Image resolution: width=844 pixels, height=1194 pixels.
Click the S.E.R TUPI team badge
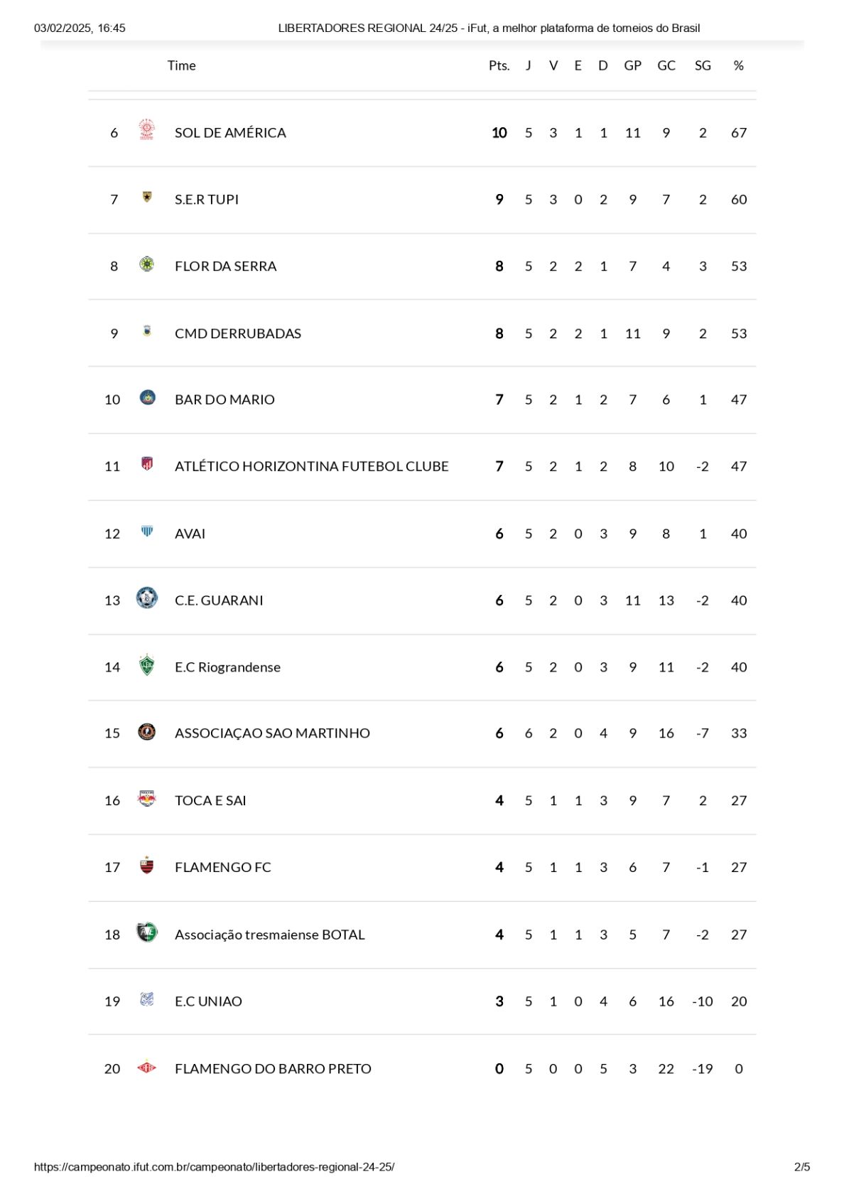click(x=147, y=197)
